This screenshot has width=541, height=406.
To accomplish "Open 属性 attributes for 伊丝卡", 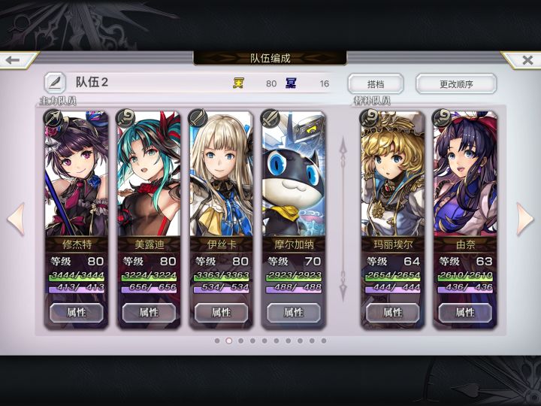I will [221, 313].
